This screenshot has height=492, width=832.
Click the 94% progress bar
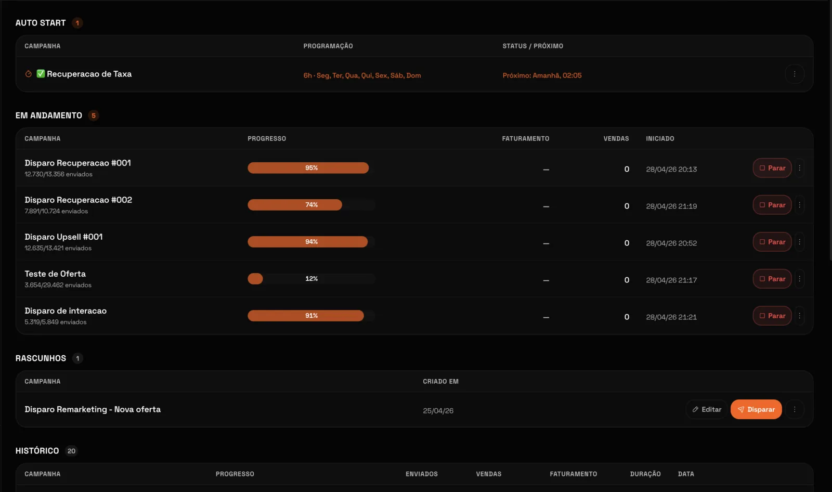pyautogui.click(x=311, y=242)
